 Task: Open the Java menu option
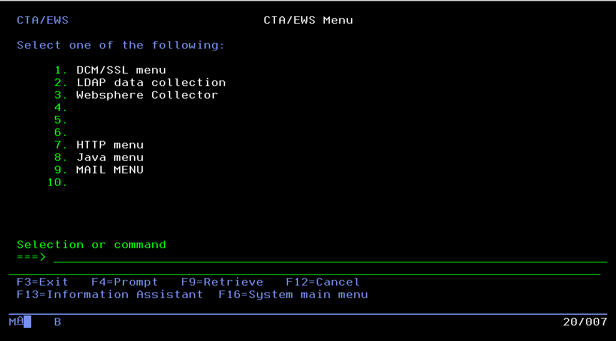[110, 158]
